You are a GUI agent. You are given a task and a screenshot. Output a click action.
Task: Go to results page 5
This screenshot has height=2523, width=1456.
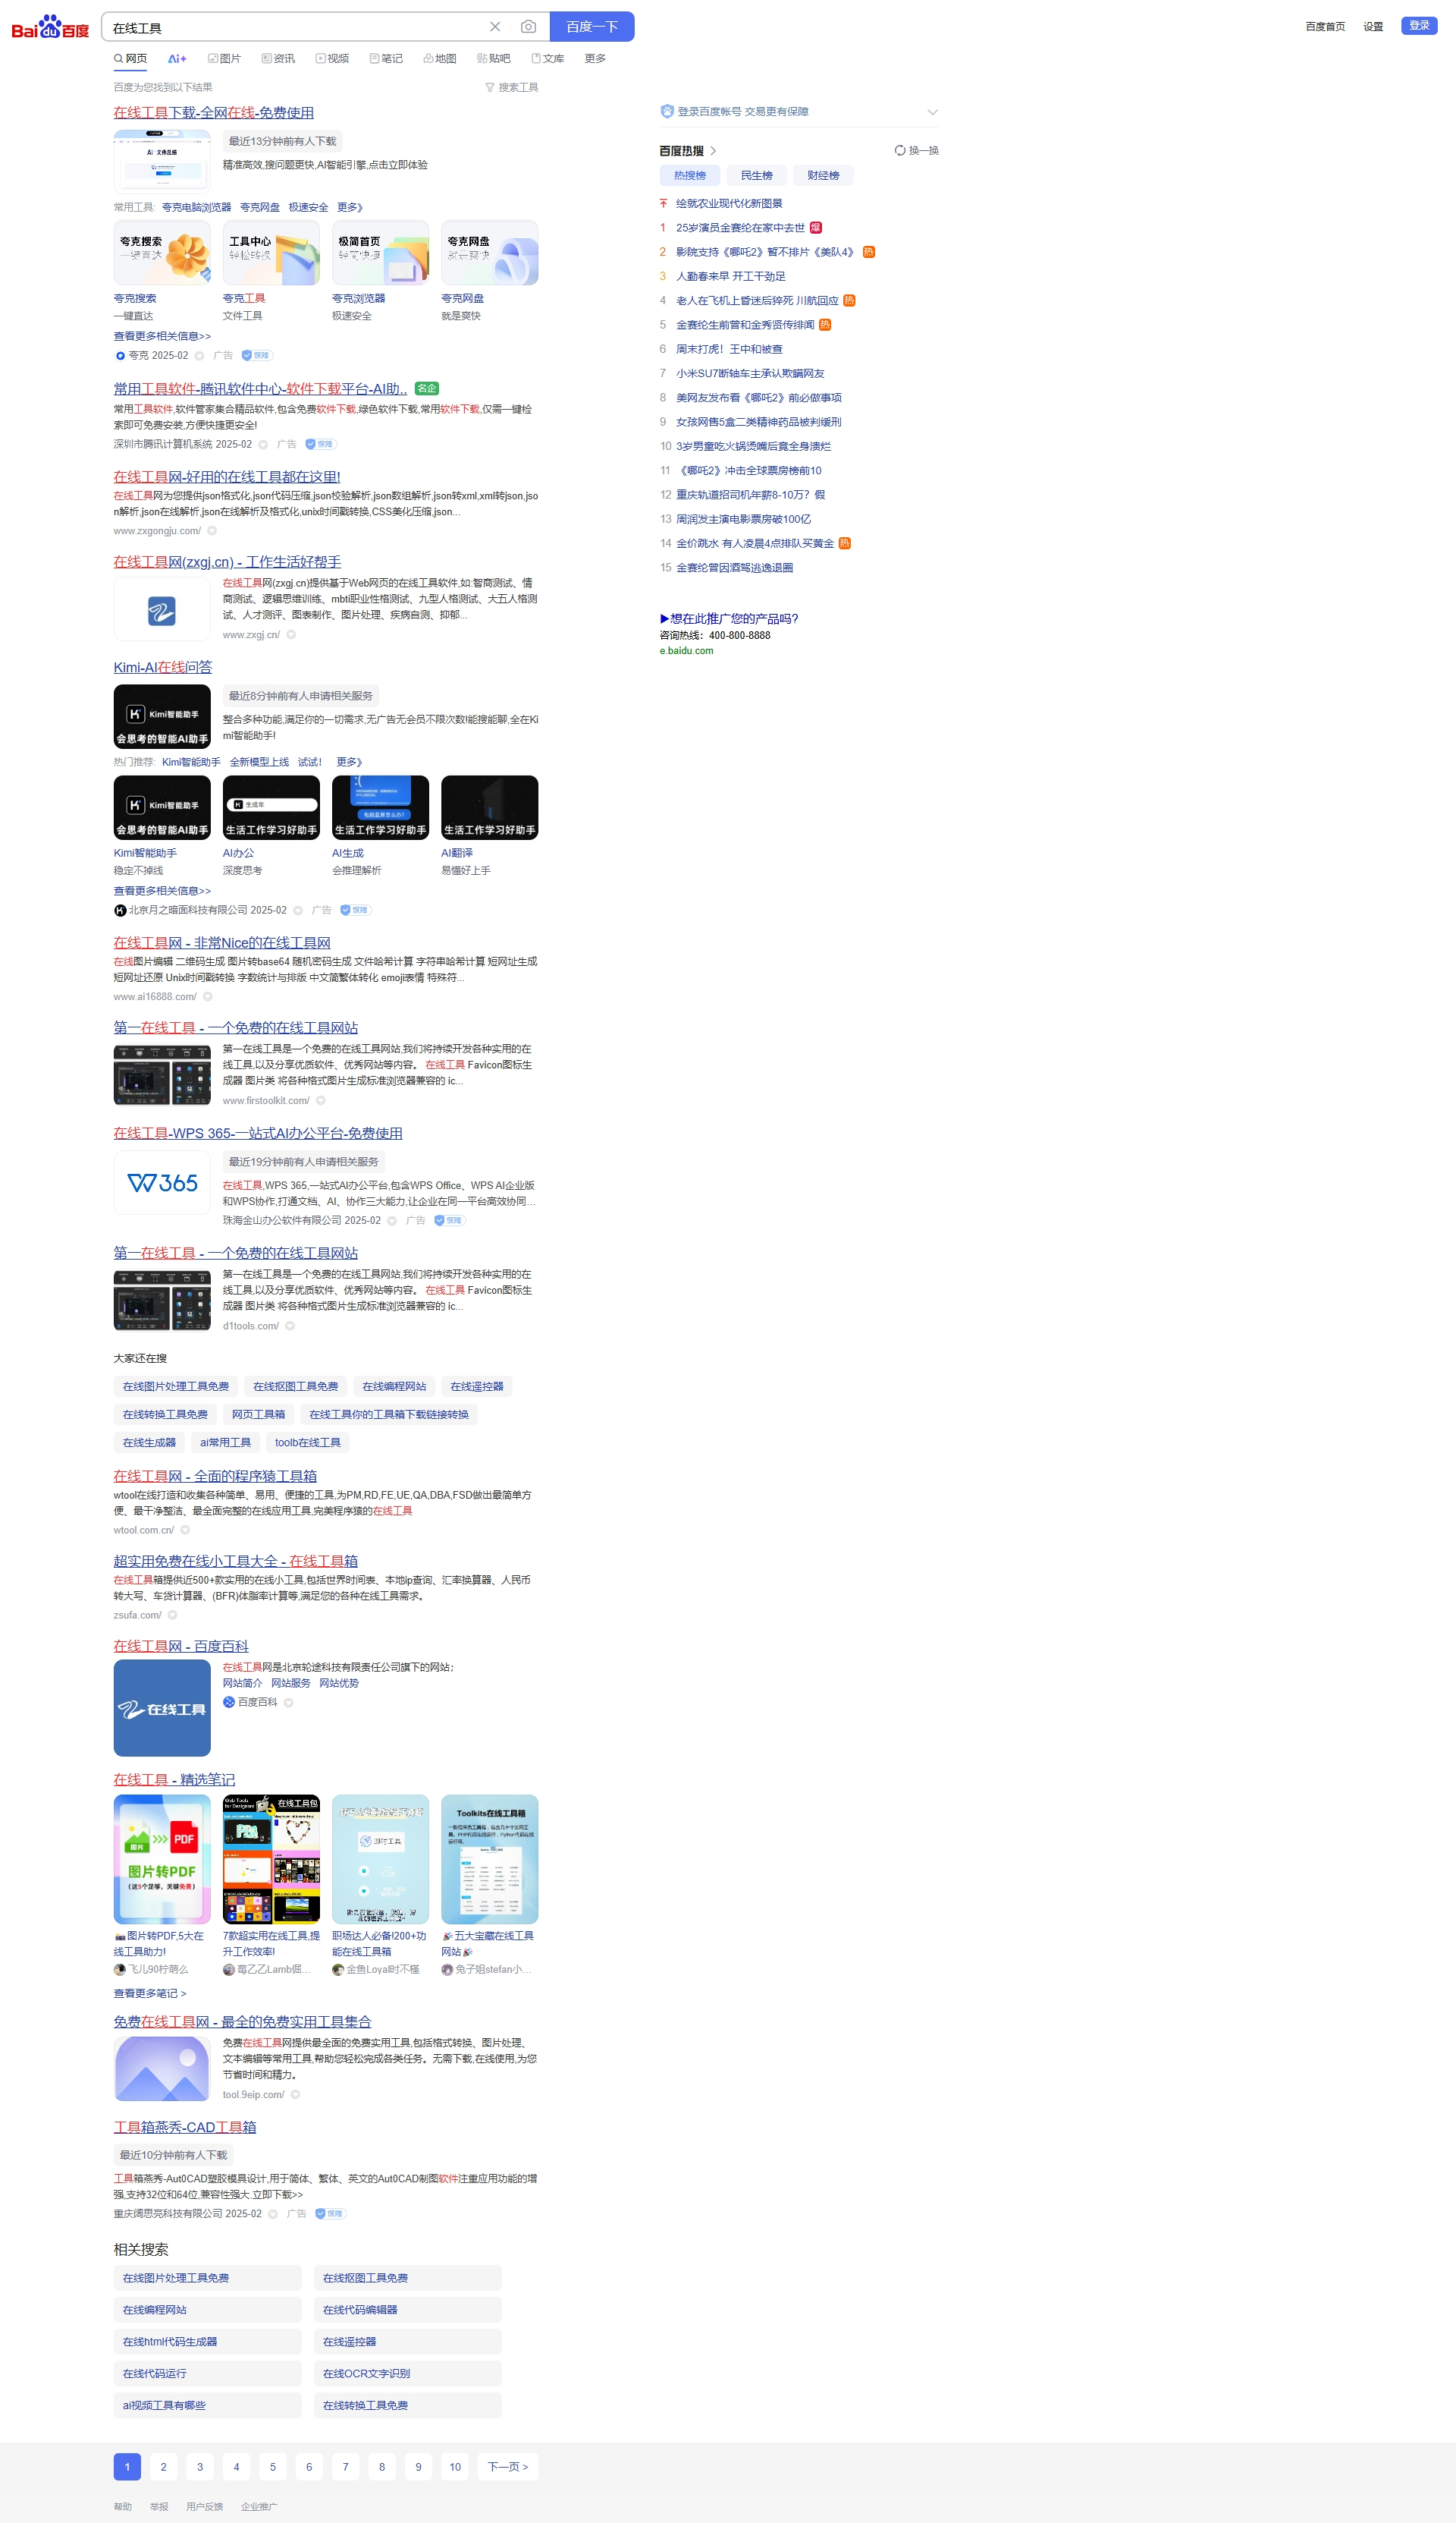pos(273,2468)
